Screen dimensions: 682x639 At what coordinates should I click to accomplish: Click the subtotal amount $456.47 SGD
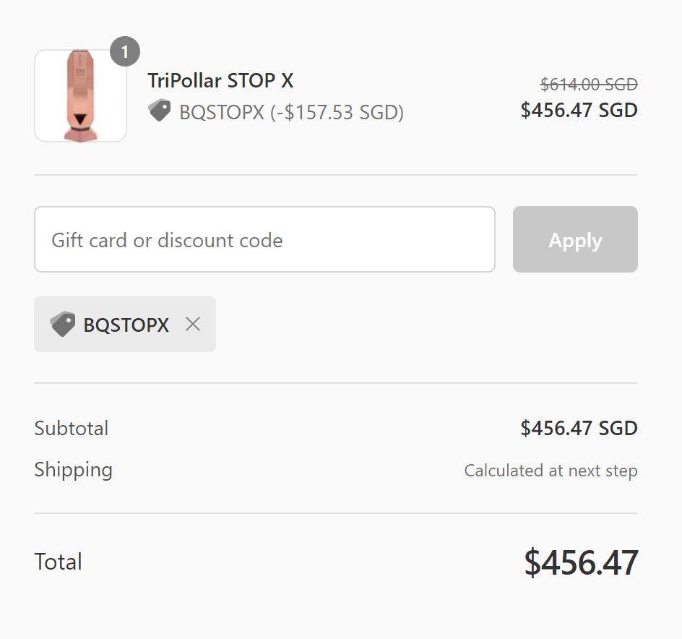(x=579, y=428)
